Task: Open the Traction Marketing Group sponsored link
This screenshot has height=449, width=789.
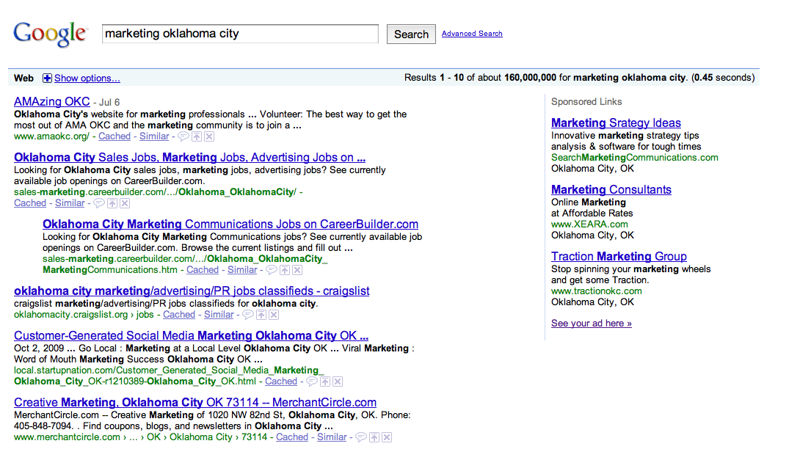Action: coord(619,256)
